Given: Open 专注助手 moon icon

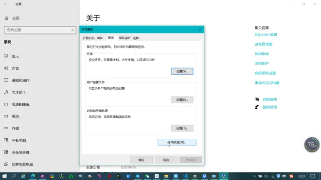Looking at the screenshot, I should (x=6, y=92).
